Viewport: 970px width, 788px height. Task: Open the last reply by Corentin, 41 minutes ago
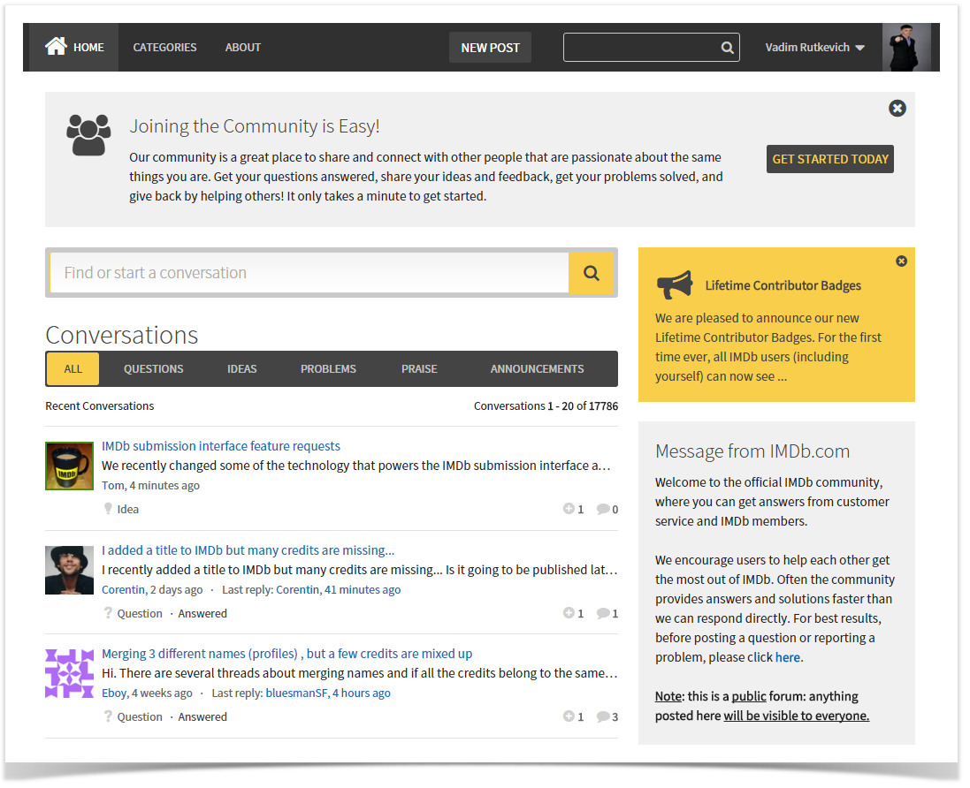[x=339, y=589]
